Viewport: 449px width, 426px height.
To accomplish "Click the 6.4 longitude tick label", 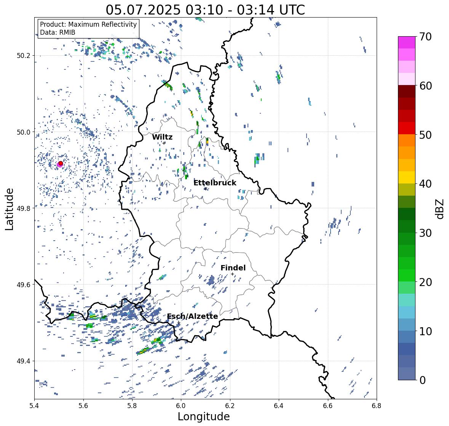I will 279,406.
